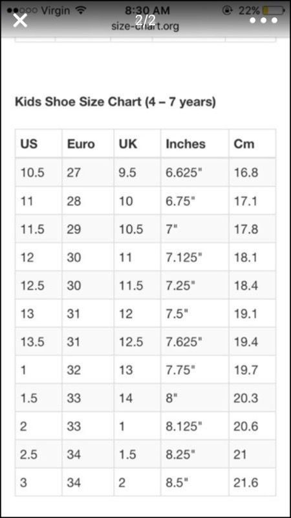The width and height of the screenshot is (291, 518).
Task: Tap the 8:30 AM clock
Action: click(x=147, y=10)
